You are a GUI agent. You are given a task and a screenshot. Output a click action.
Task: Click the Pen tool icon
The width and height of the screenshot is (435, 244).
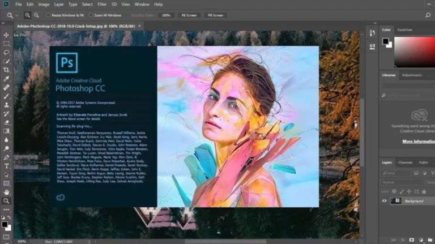pos(7,157)
